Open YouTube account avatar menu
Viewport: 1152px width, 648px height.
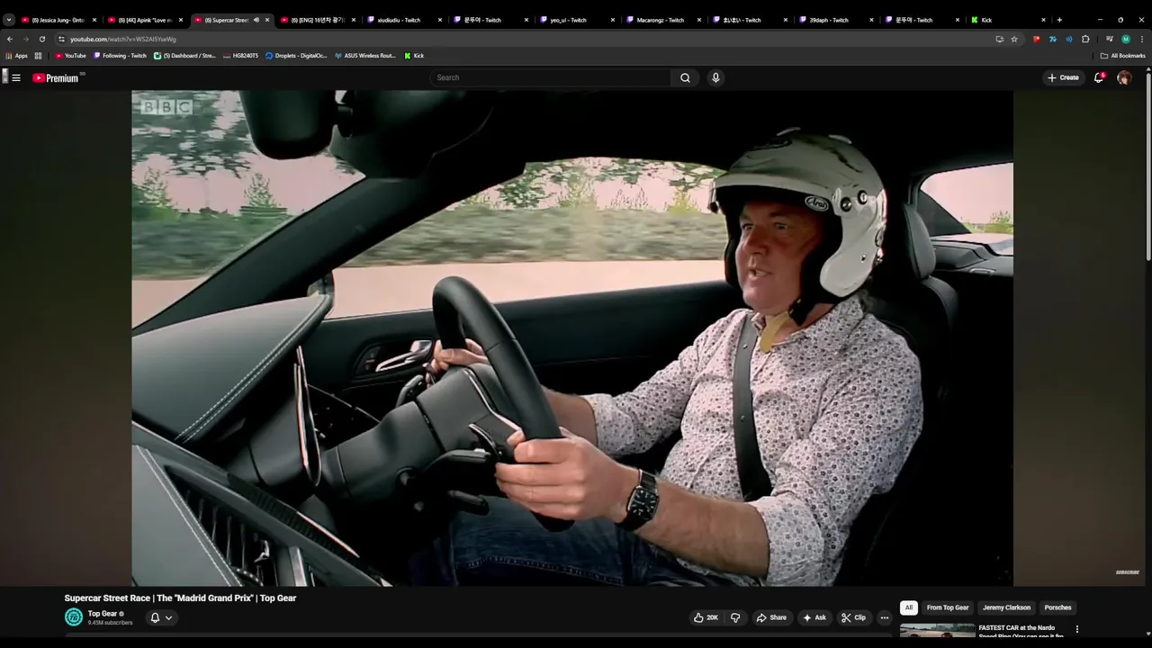click(x=1124, y=77)
